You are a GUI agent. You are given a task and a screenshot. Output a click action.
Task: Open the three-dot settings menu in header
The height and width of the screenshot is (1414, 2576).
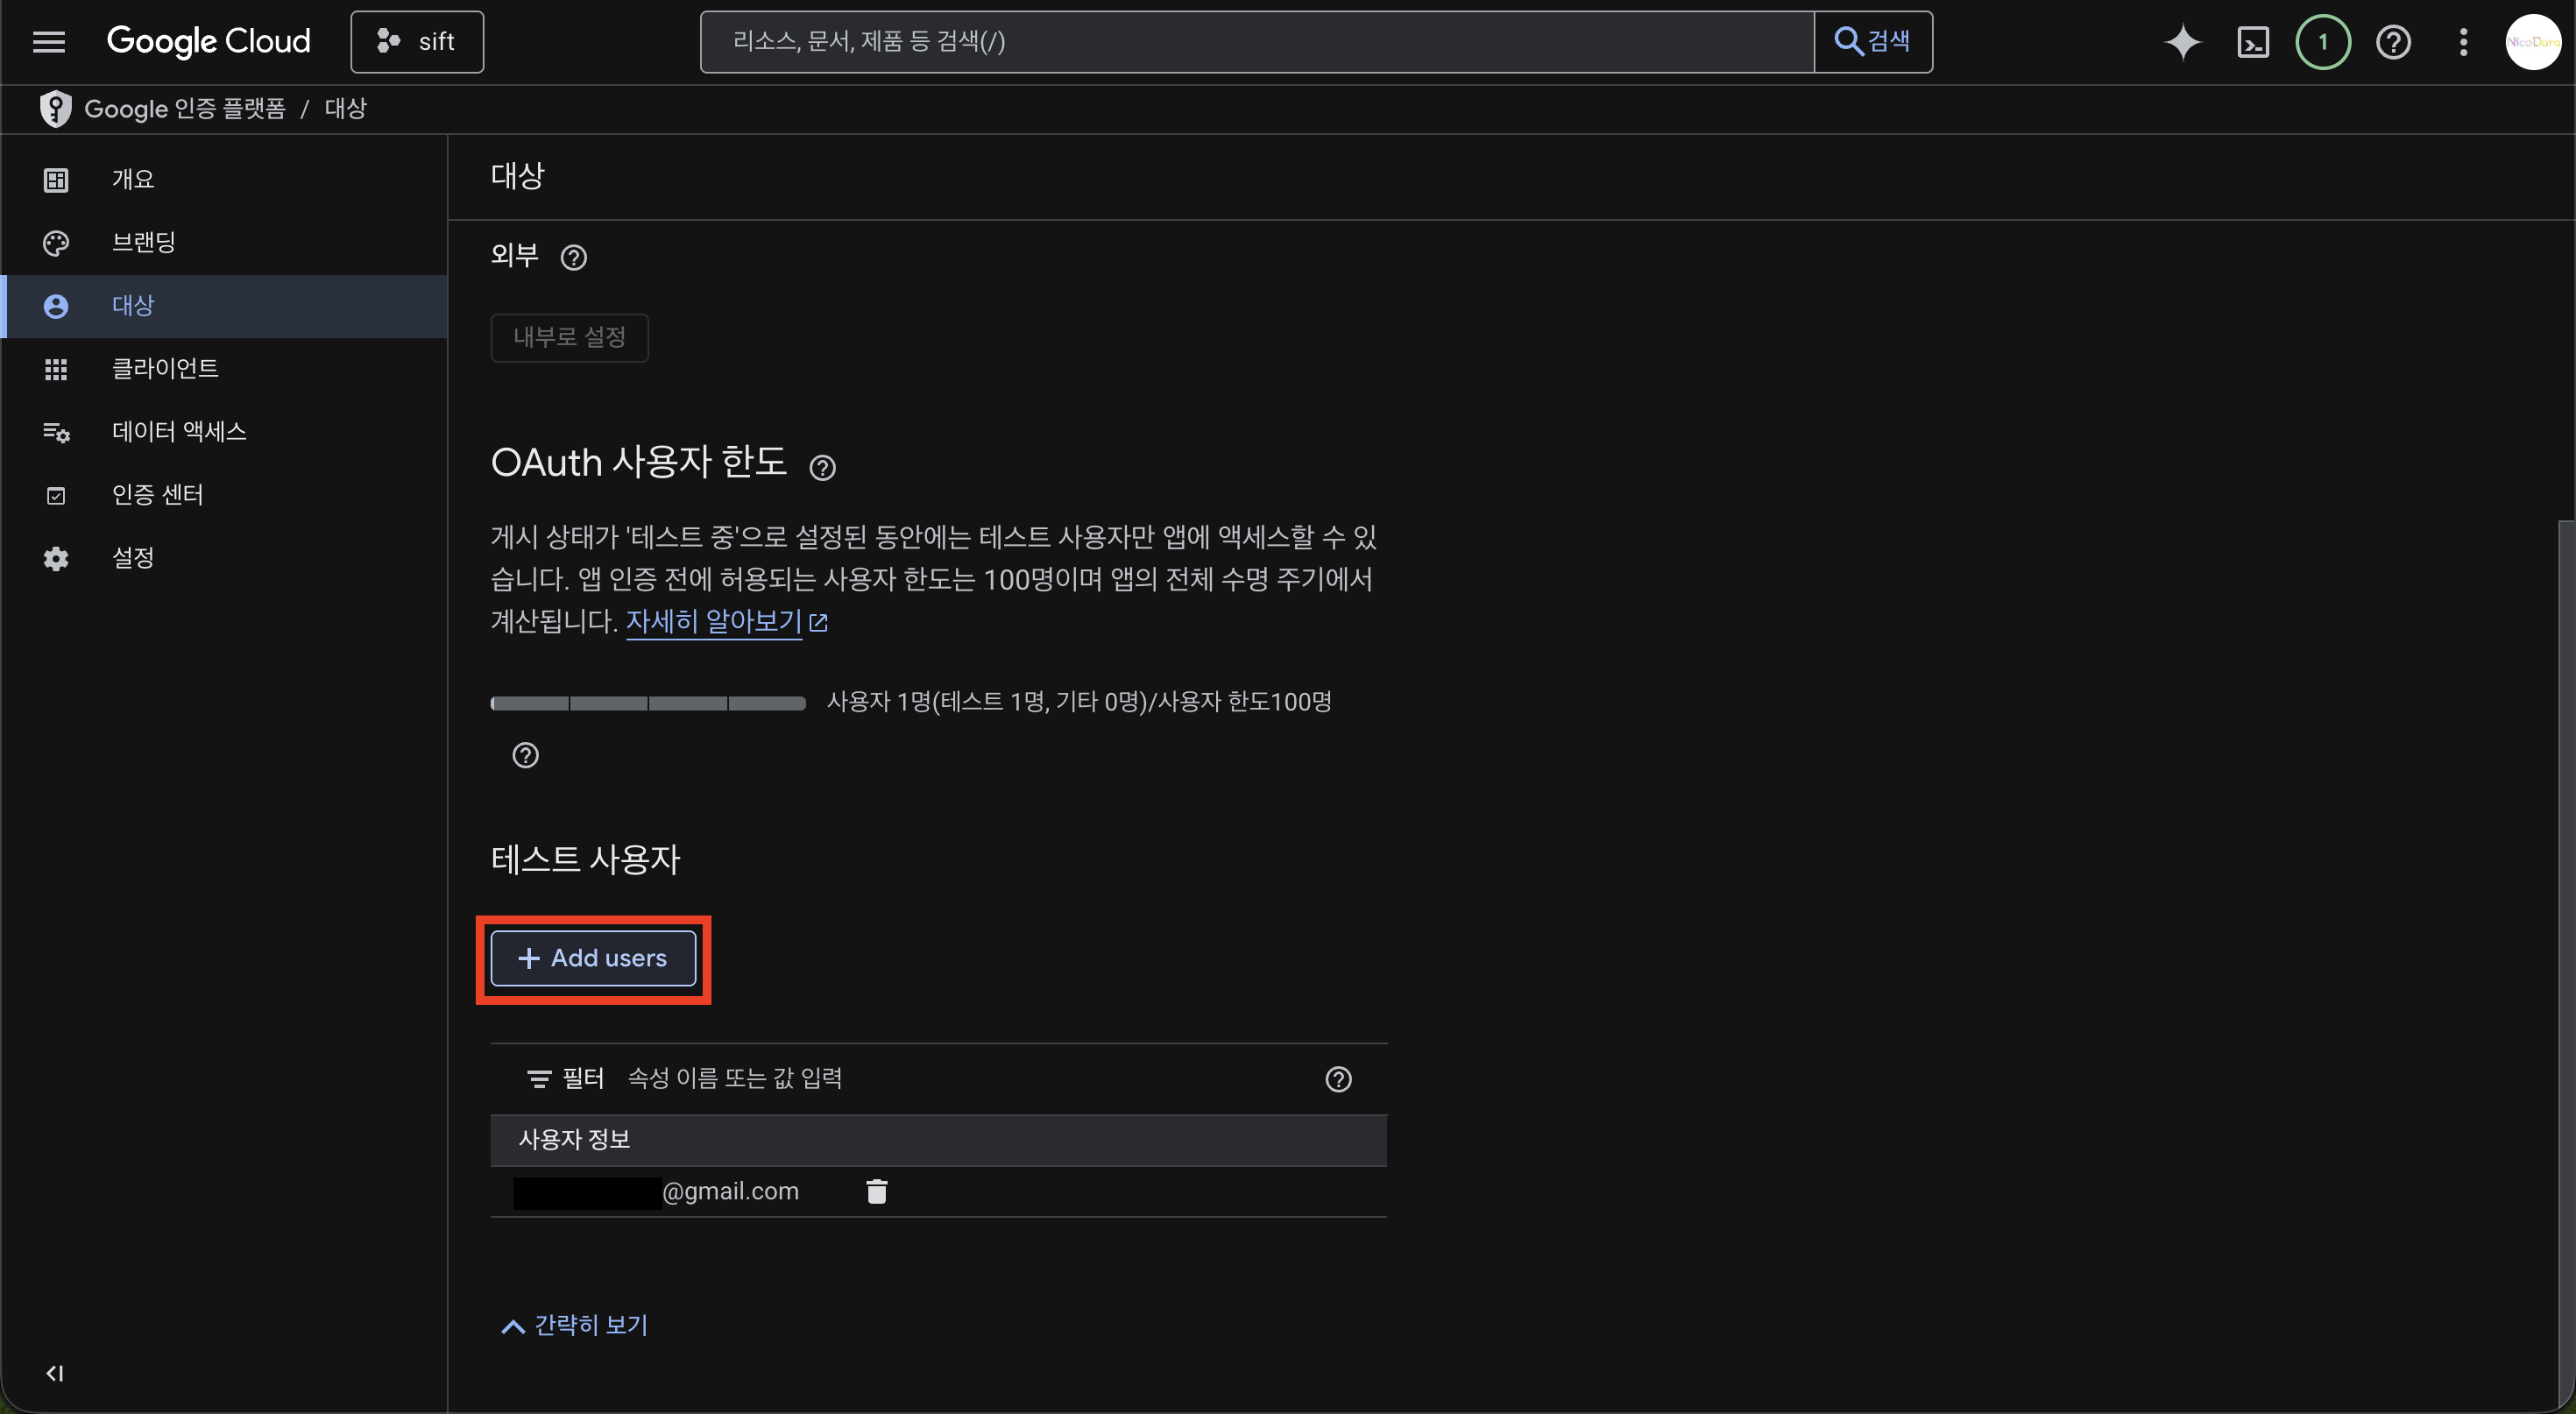pos(2463,42)
